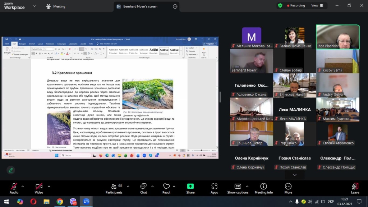Screen dimensions: 368x207
Task: Expand the audio settings arrow next to Audio
Action: pos(23,186)
